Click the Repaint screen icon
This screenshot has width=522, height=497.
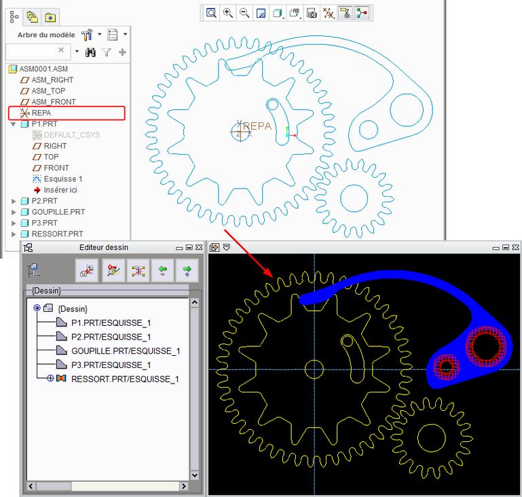point(261,14)
